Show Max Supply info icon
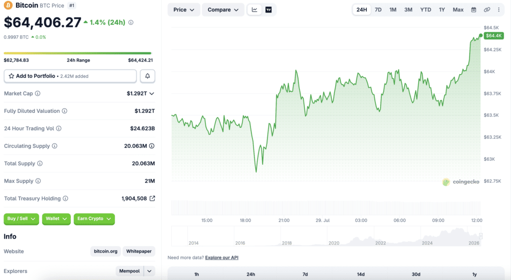This screenshot has width=511, height=280. 38,181
